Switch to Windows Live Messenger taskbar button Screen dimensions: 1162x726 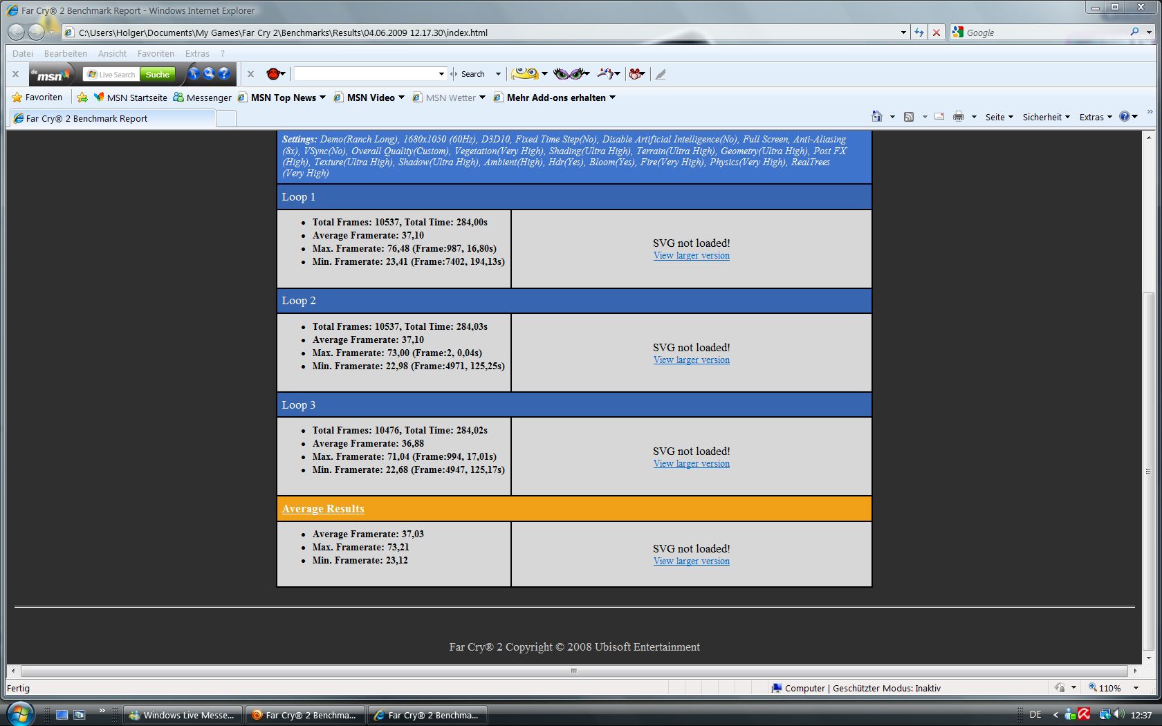[183, 715]
